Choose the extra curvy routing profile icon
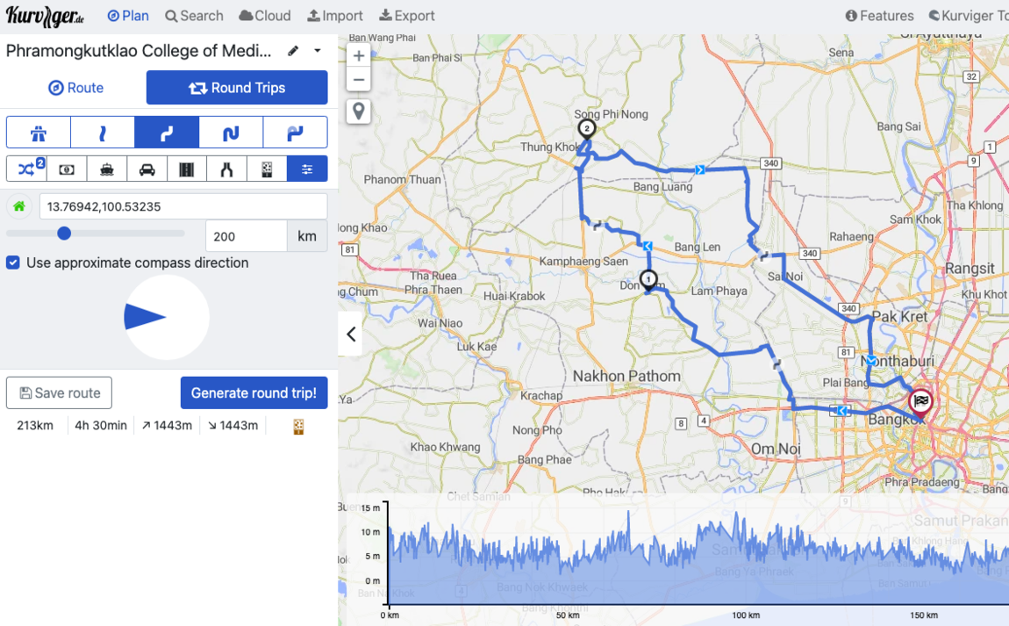The height and width of the screenshot is (626, 1009). pos(231,133)
